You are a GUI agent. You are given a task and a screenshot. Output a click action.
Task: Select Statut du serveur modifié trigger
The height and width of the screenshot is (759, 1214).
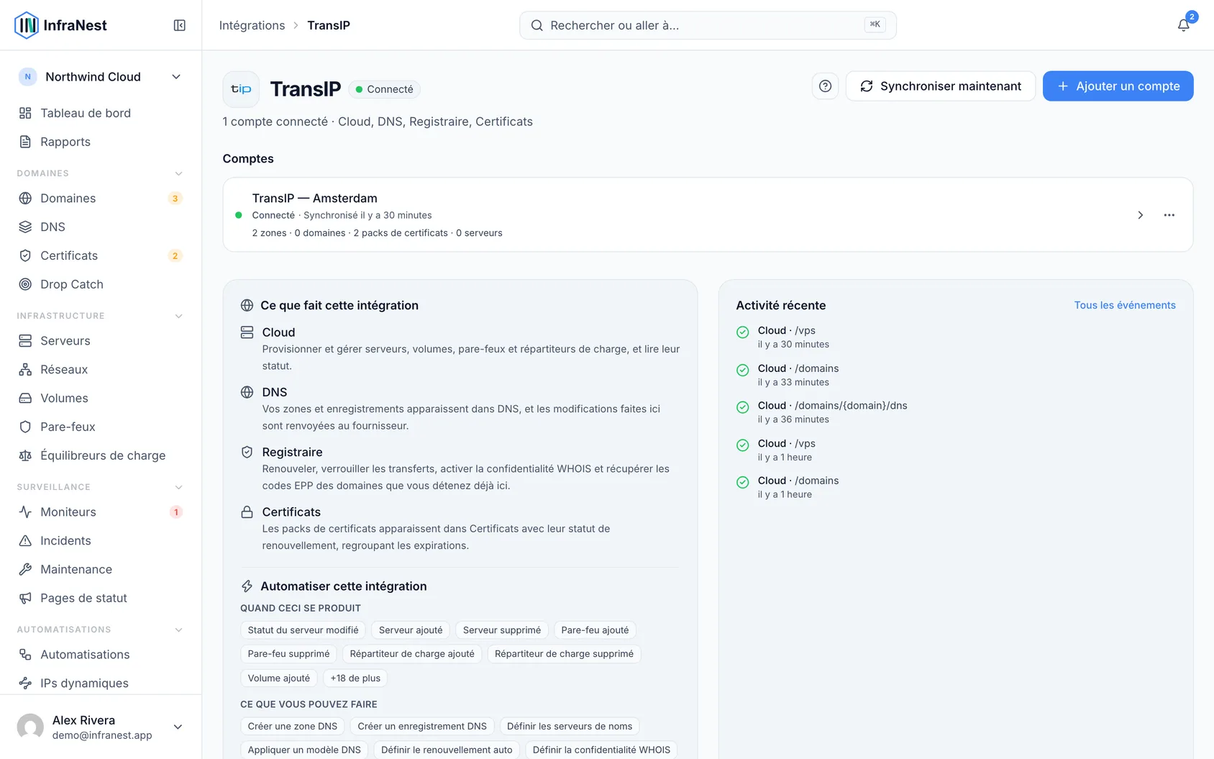[x=303, y=630]
